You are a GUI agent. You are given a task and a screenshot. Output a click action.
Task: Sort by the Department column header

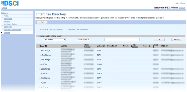[x=112, y=46]
